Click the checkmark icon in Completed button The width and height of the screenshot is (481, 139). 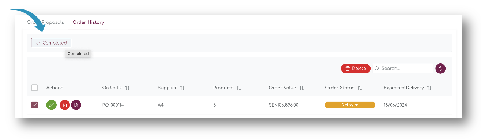[x=38, y=43]
